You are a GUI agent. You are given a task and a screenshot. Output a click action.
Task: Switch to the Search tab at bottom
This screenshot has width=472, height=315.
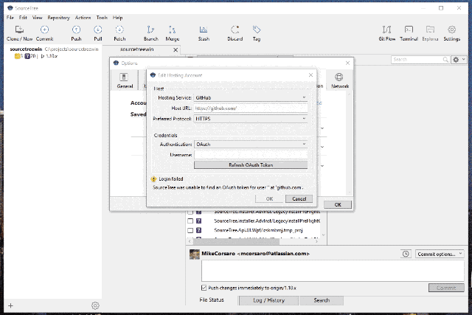(x=322, y=300)
